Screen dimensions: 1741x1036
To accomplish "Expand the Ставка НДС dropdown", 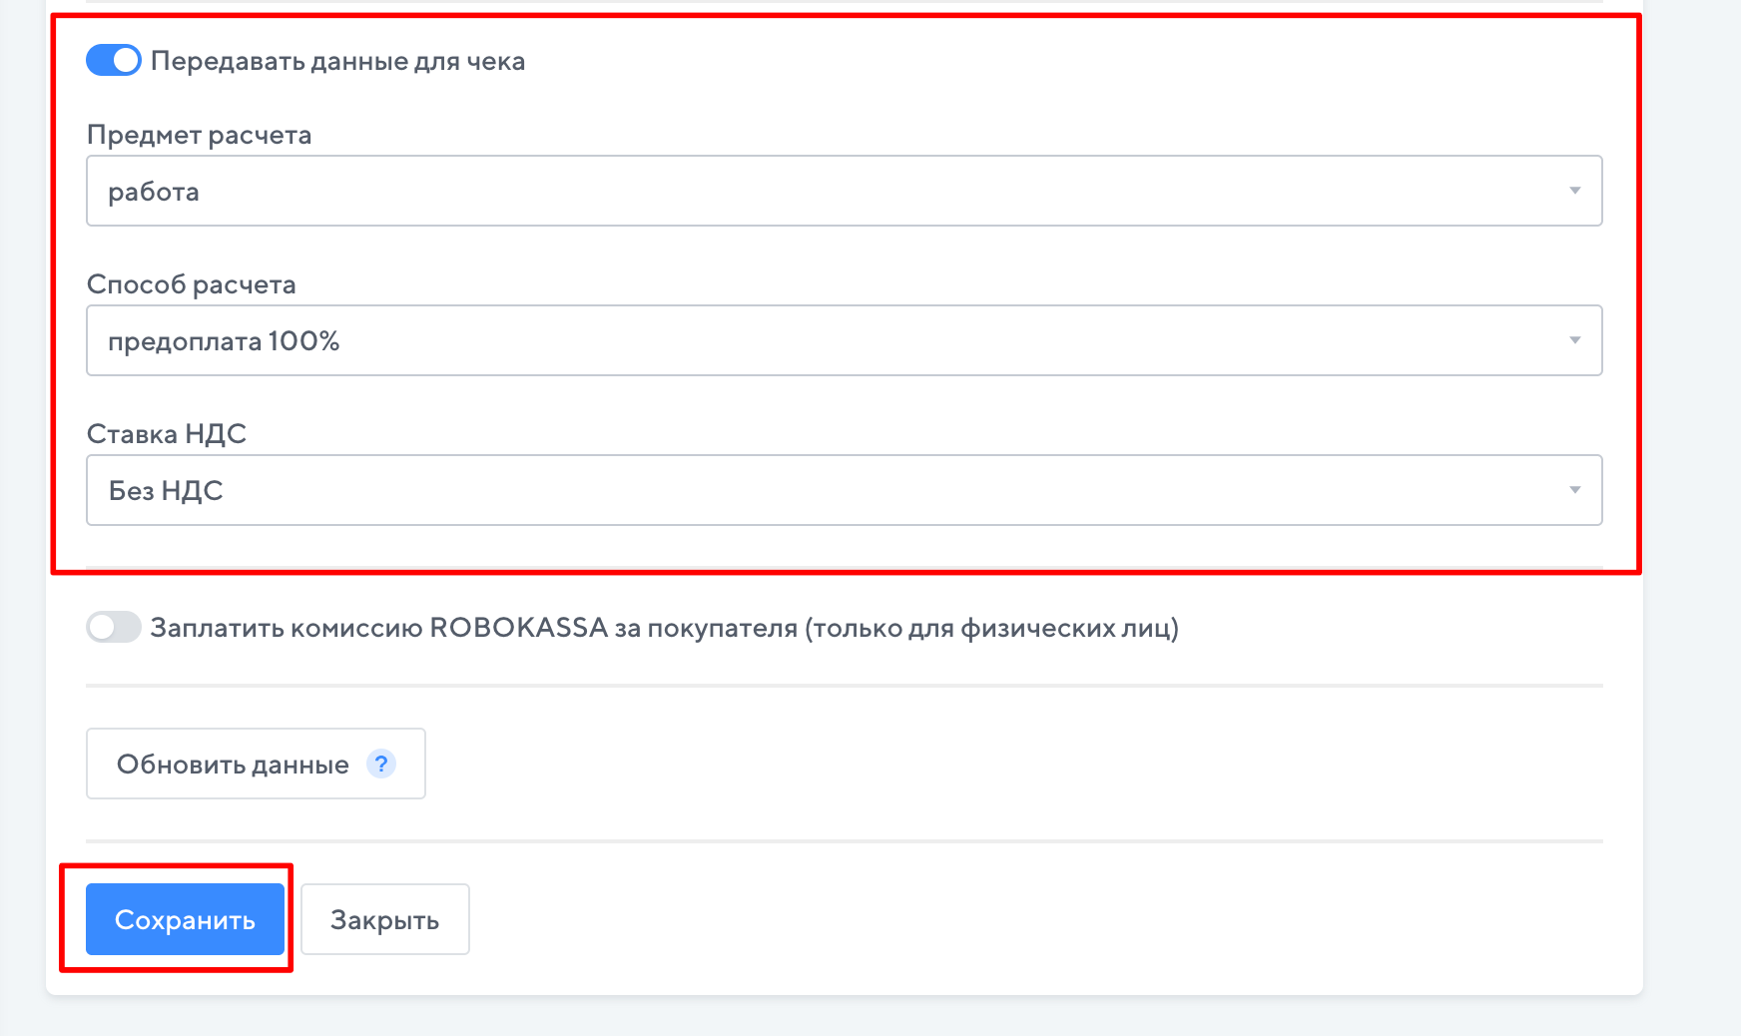I will [844, 490].
